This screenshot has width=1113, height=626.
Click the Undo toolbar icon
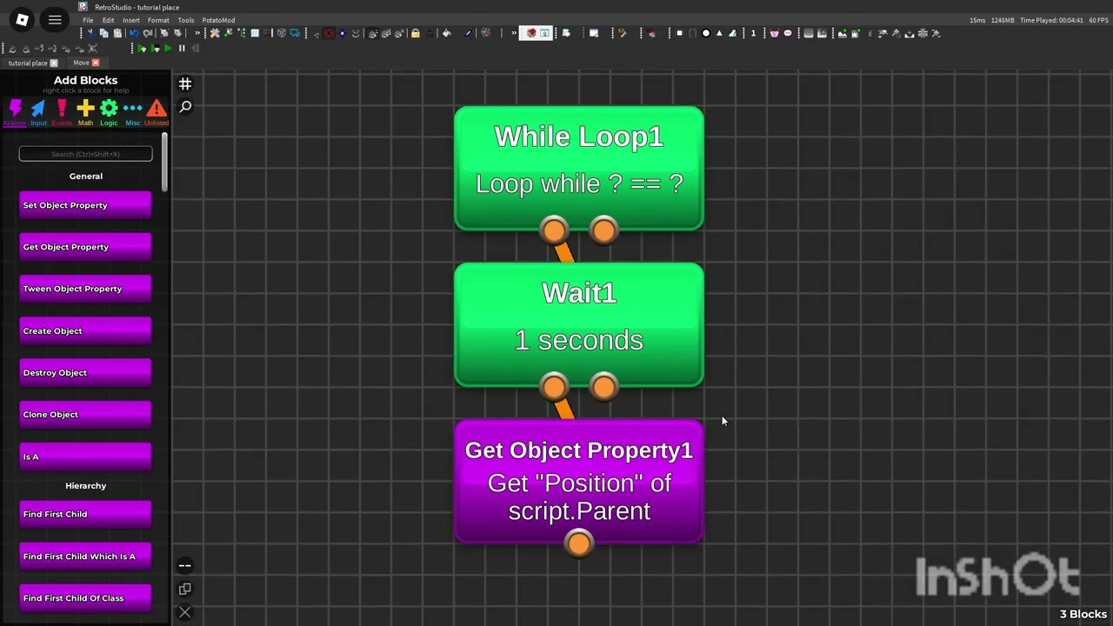tap(134, 33)
